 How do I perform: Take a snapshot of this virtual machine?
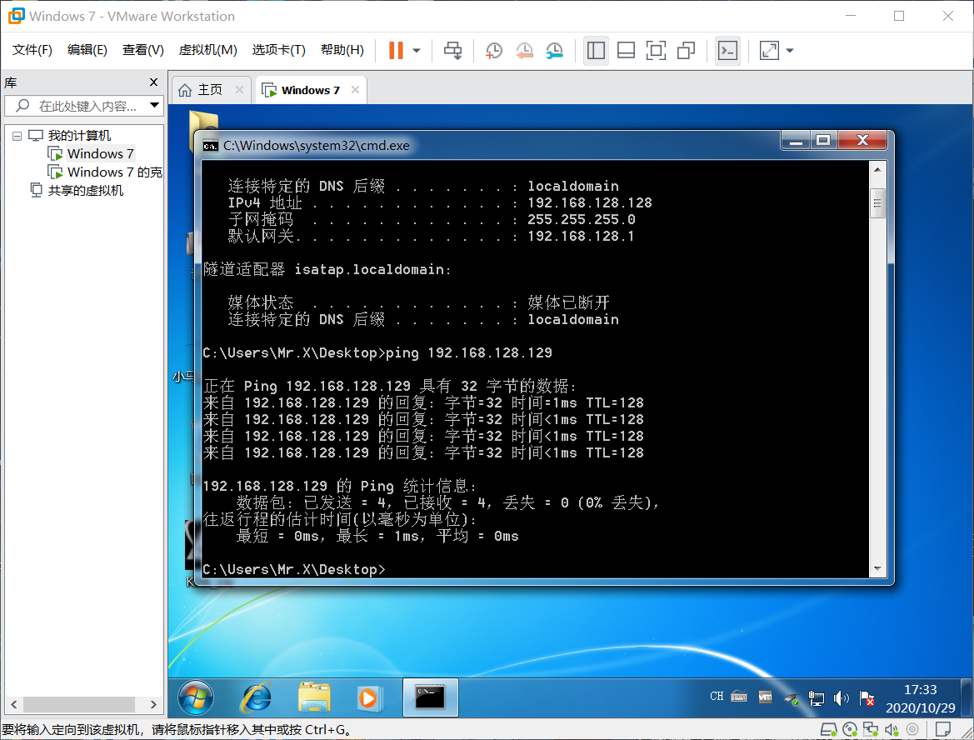(494, 50)
